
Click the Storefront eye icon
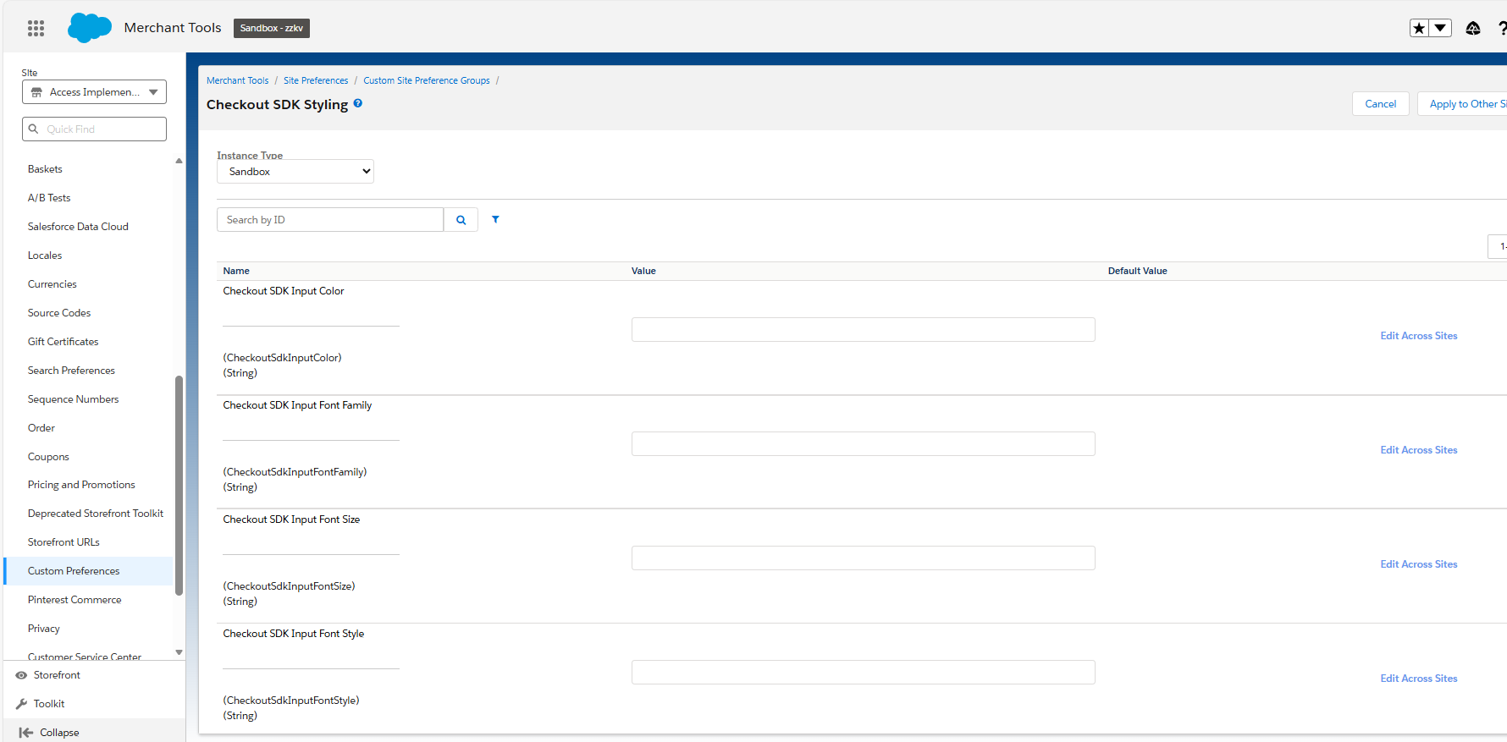[x=21, y=675]
